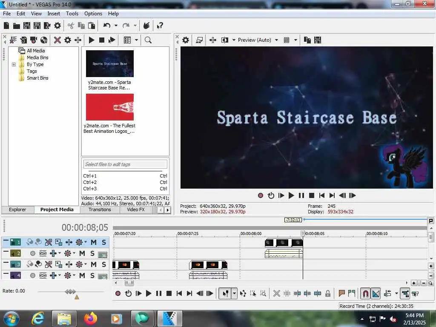436x327 pixels.
Task: Toggle automatic crossfades button
Action: 376,293
